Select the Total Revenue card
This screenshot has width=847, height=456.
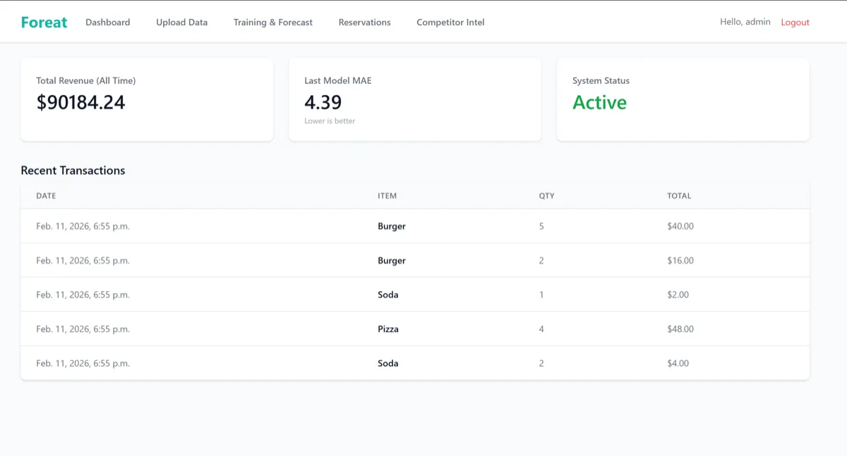[x=146, y=99]
